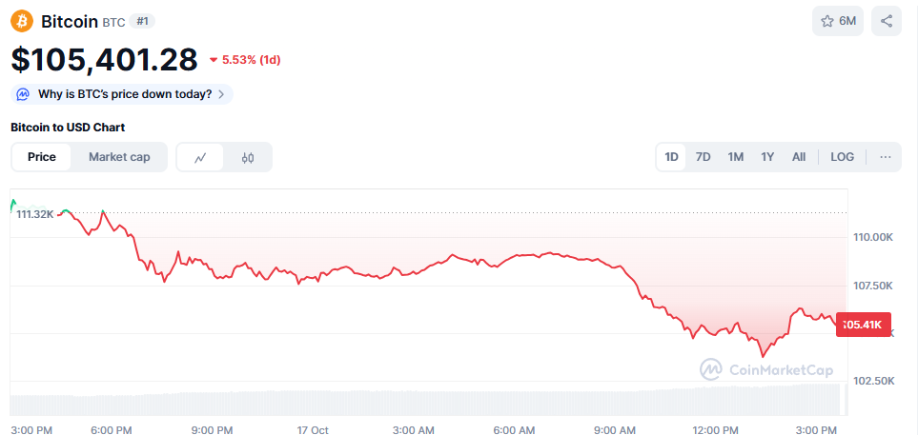
Task: Toggle the LOG scale option
Action: click(842, 157)
